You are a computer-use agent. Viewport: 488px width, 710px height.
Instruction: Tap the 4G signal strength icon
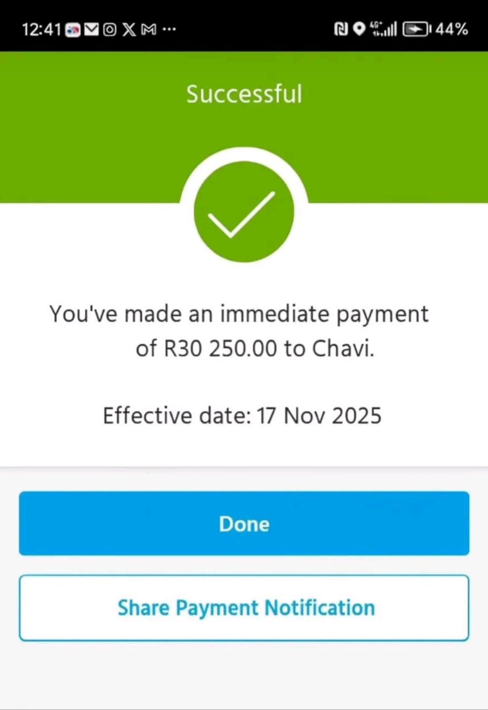383,29
